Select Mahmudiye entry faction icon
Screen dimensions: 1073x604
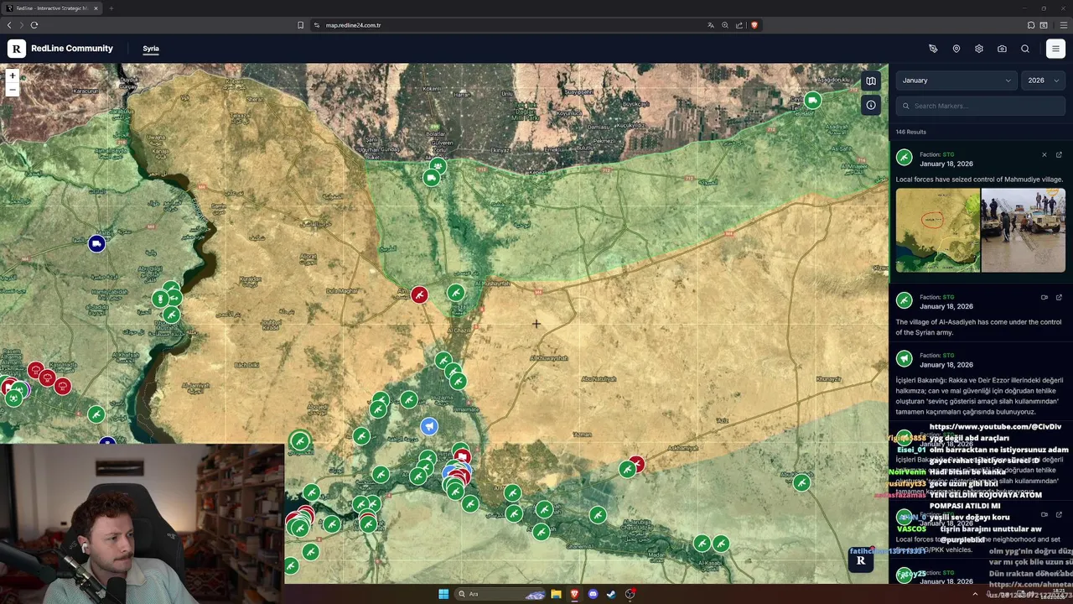click(x=904, y=157)
